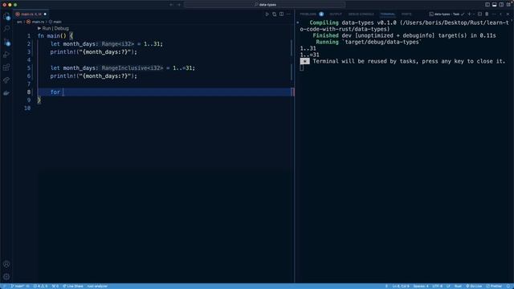Click the Range<i32> inlay type hint
The height and width of the screenshot is (289, 514).
118,44
